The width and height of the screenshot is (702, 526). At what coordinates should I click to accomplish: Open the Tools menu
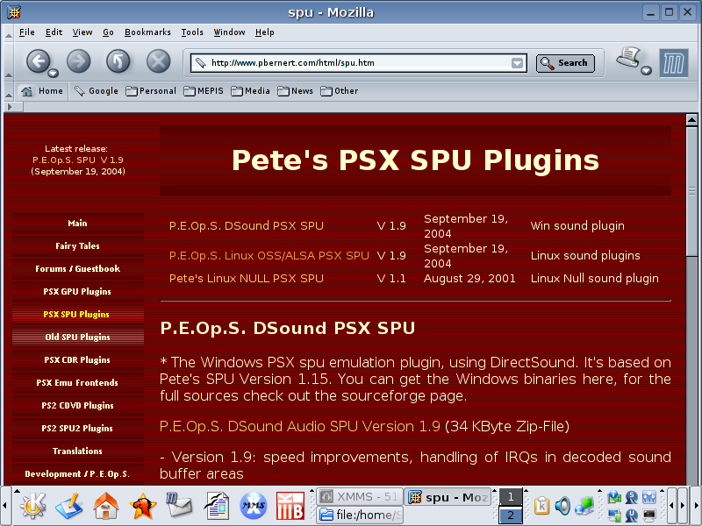point(192,32)
